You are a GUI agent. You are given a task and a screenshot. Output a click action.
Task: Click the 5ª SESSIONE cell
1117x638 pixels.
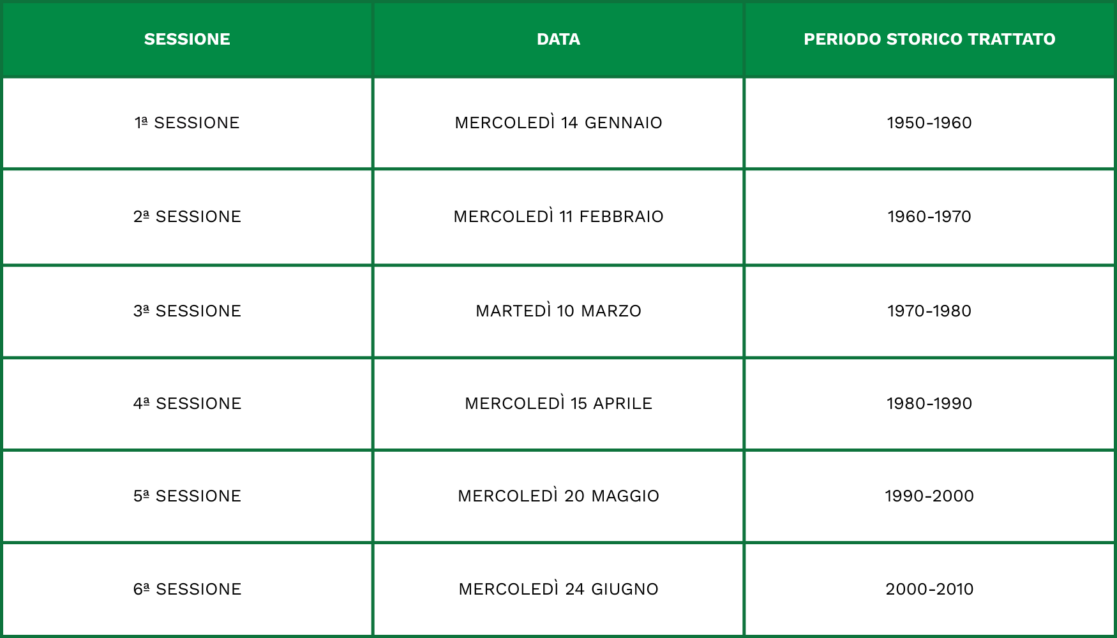[x=187, y=496]
